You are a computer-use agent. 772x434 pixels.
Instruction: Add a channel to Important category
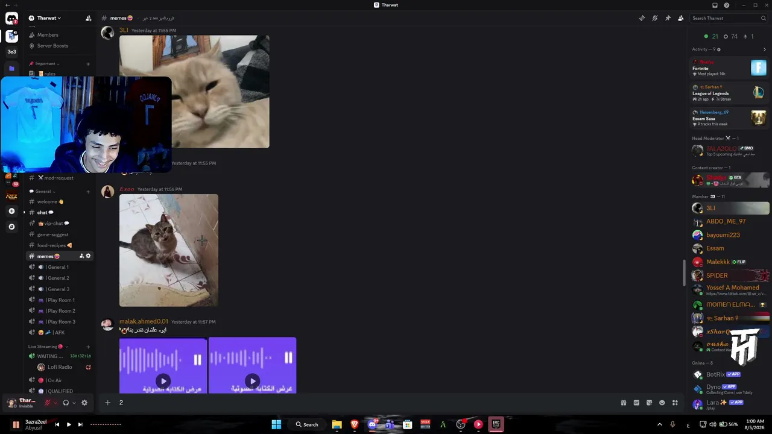click(x=88, y=64)
